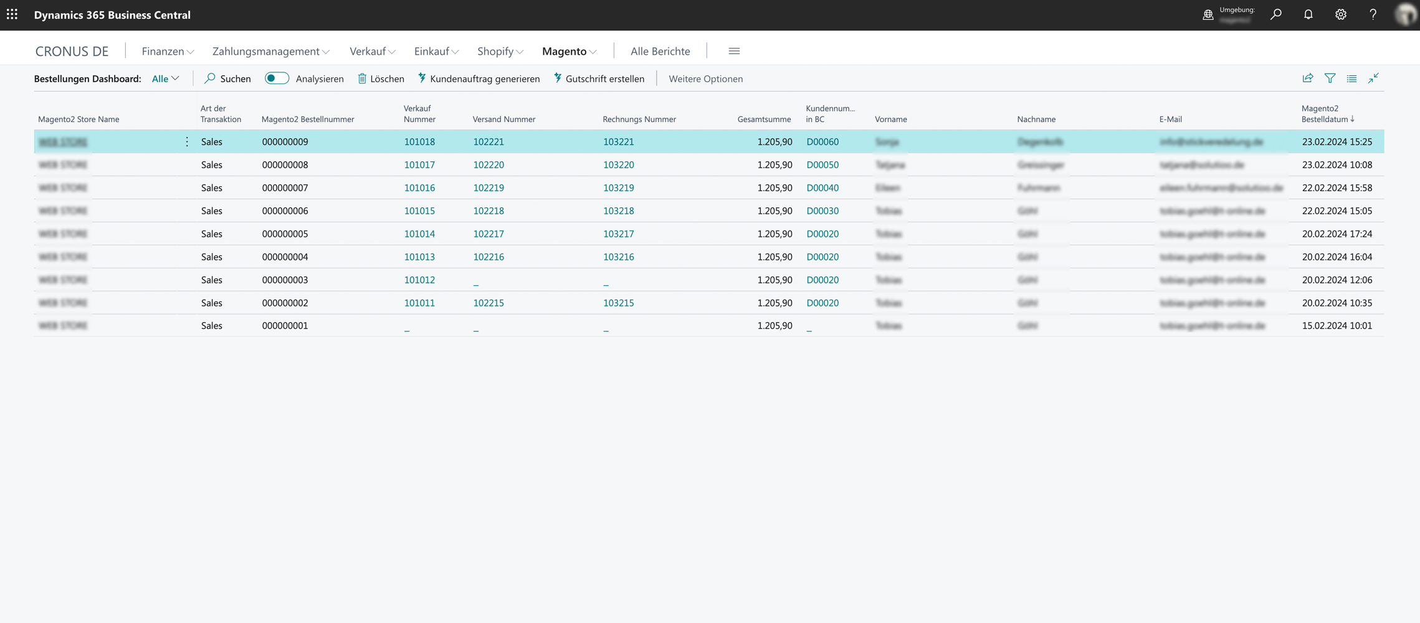The image size is (1420, 623).
Task: Expand the Verkauf menu
Action: pos(373,51)
